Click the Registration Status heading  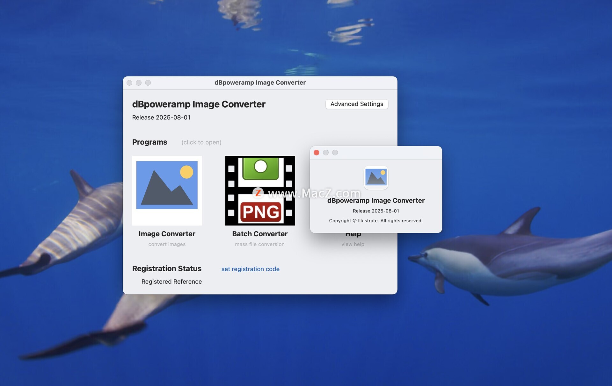point(167,268)
